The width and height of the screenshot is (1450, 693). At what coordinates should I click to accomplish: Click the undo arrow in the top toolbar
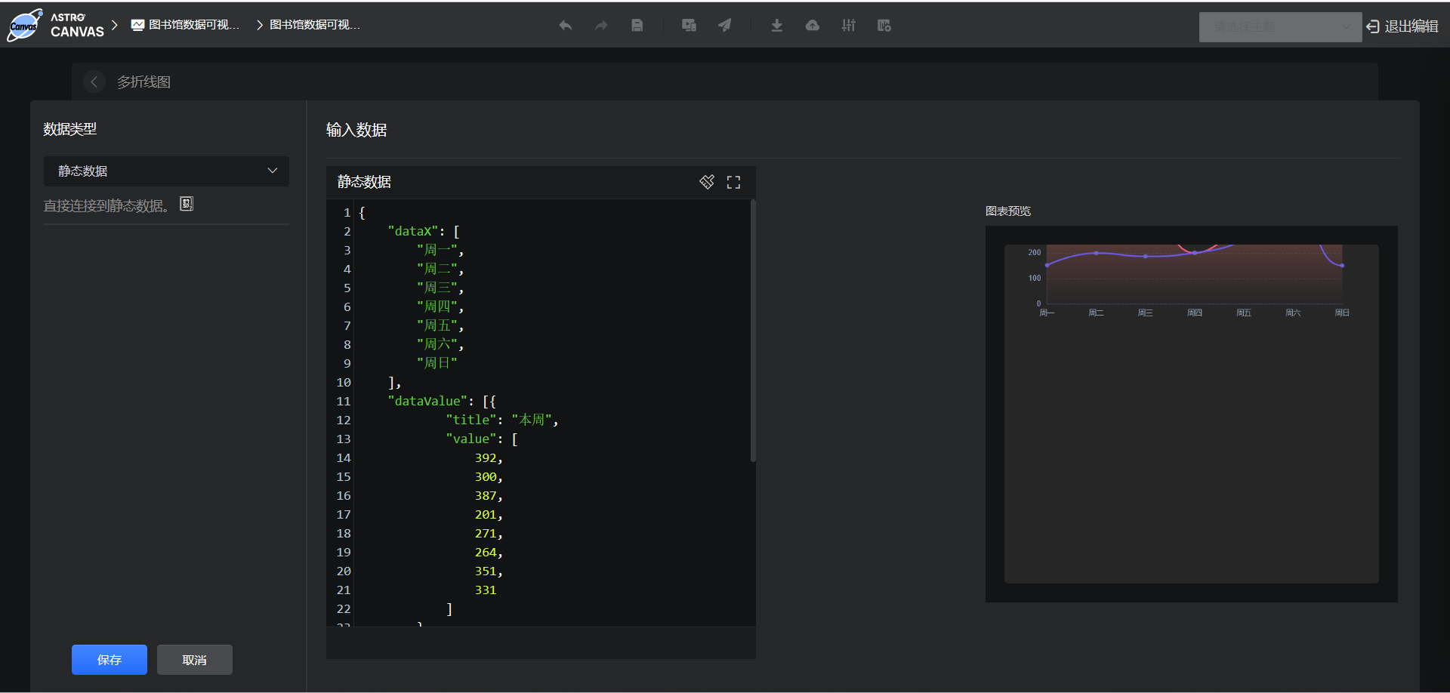(x=565, y=26)
